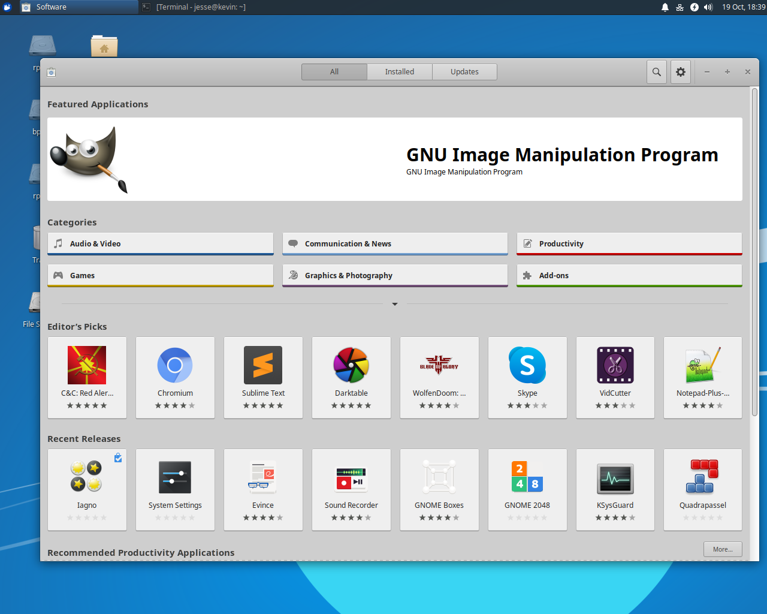
Task: Click the Software window vertical scrollbar
Action: tap(754, 252)
